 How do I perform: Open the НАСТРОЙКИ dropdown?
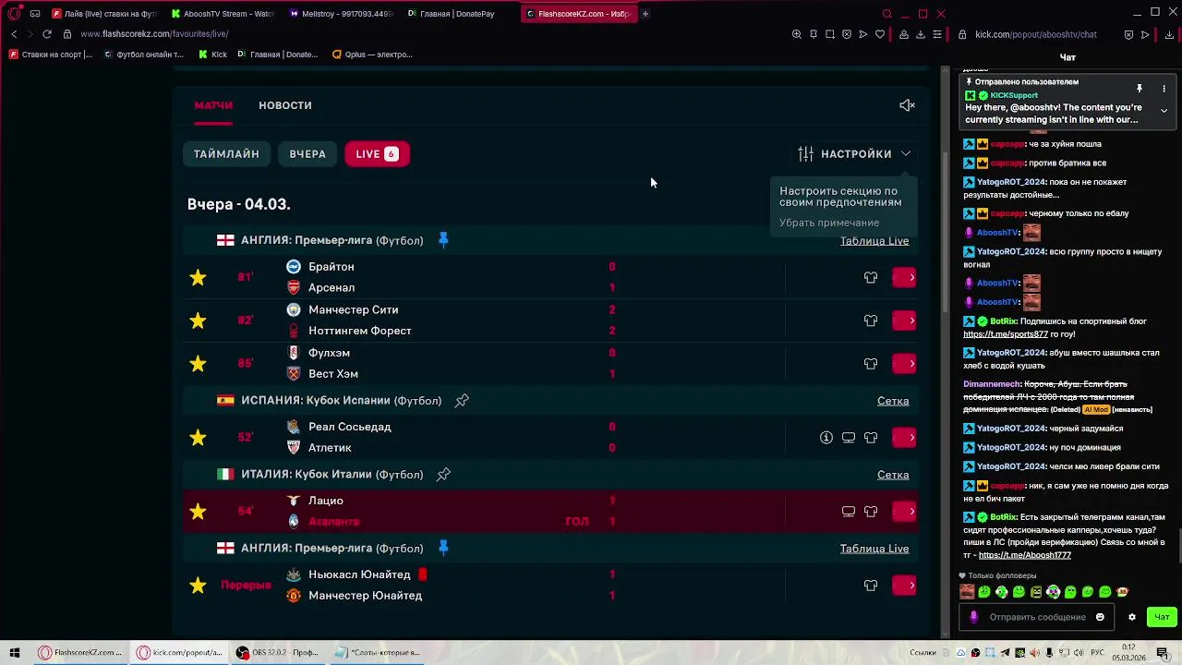coord(855,154)
